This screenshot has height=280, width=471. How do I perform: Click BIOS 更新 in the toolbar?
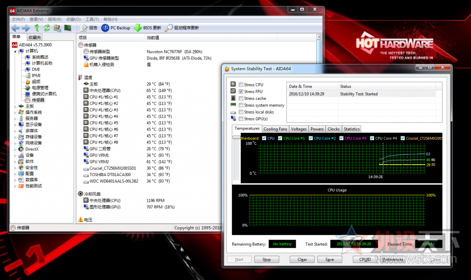(x=148, y=28)
